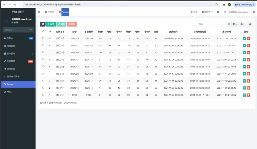The image size is (257, 149).
Task: Check the checkbox for row Id 2
Action: [x=43, y=88]
